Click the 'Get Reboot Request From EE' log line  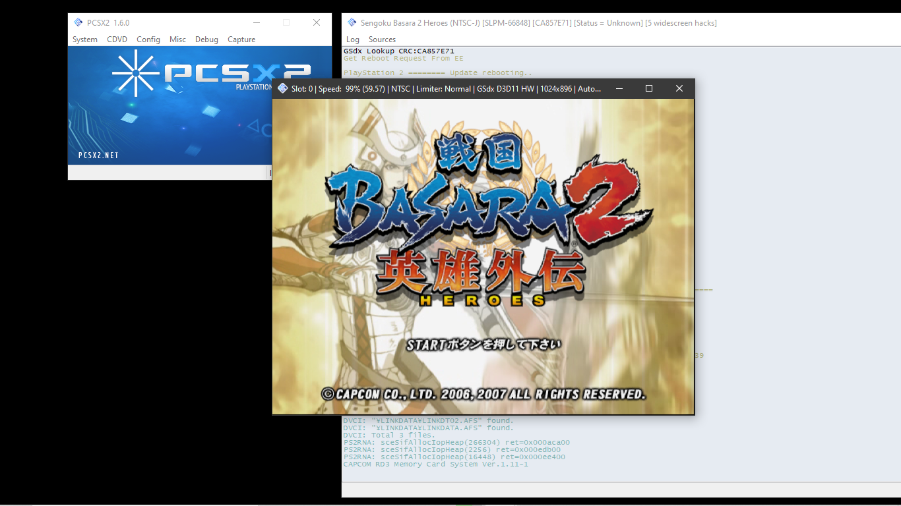[403, 58]
